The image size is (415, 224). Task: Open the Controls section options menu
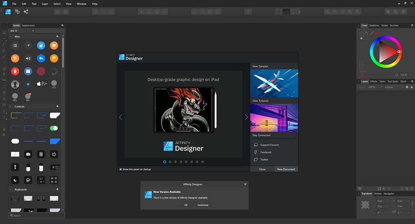[57, 106]
